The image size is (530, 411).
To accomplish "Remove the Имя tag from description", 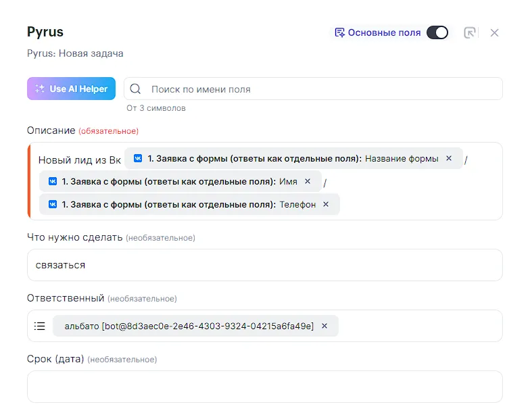I will pos(308,181).
